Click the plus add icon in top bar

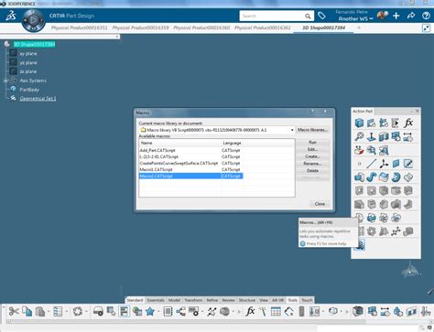click(x=396, y=16)
